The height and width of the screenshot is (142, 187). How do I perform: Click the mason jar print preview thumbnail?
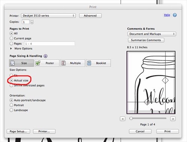(x=151, y=82)
